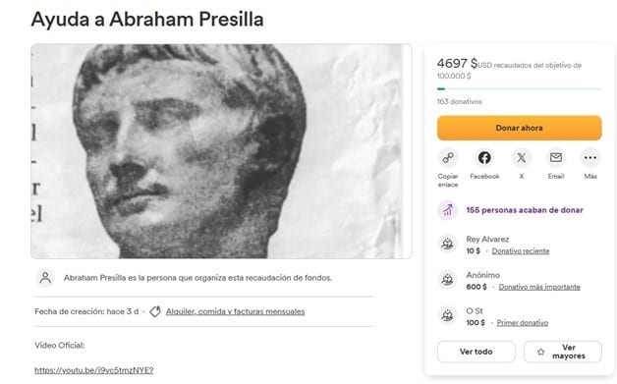617x384 pixels.
Task: Click the organizer profile avatar icon
Action: coord(45,278)
